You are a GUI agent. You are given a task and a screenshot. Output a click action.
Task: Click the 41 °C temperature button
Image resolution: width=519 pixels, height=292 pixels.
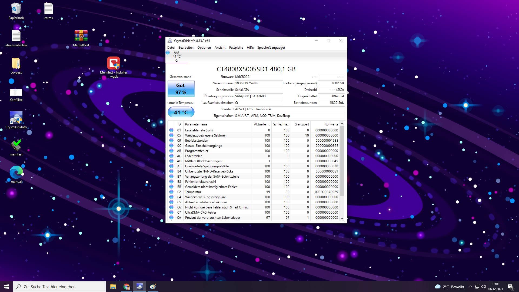(x=181, y=112)
